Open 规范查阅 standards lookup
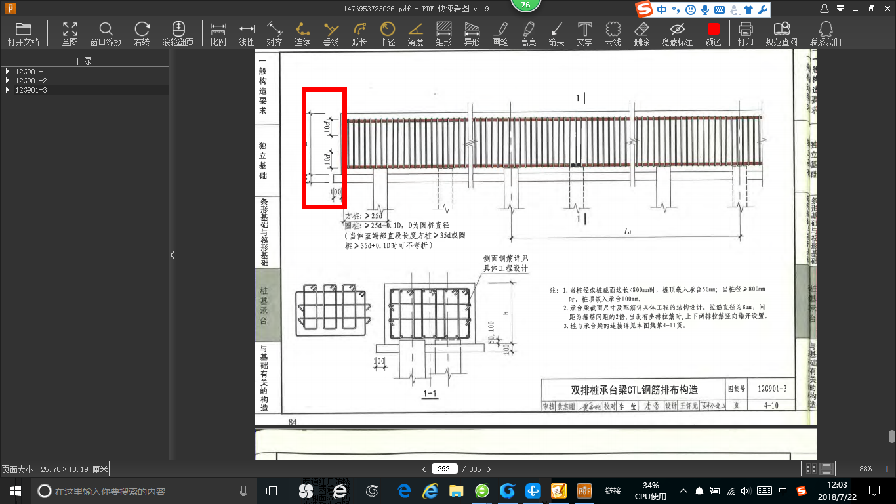 [x=781, y=34]
